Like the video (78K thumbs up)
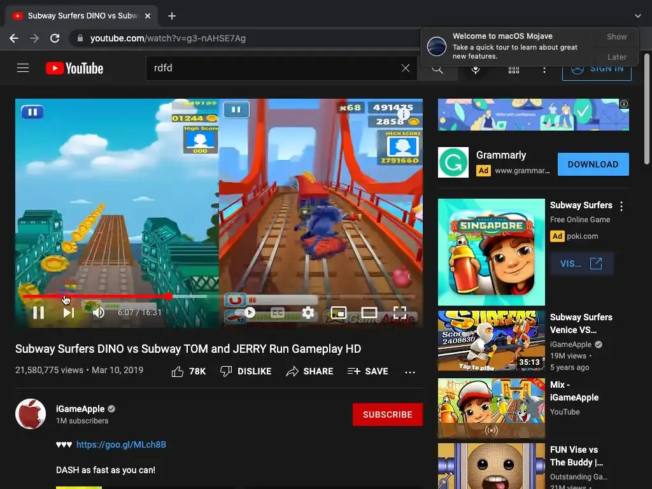This screenshot has height=489, width=652. tap(188, 371)
